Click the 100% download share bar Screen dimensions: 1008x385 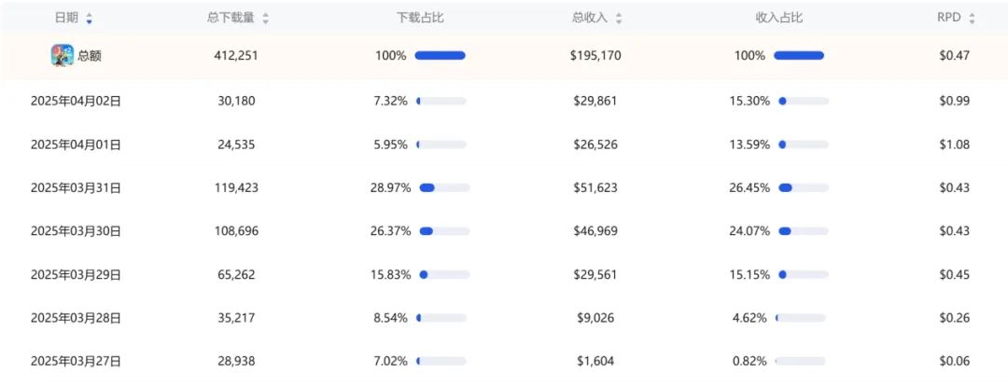441,56
